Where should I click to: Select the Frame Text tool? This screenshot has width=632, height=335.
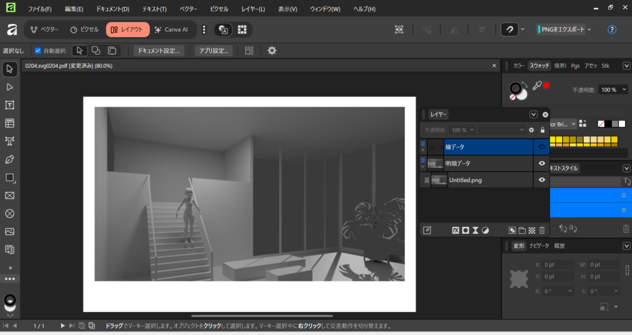click(x=10, y=105)
